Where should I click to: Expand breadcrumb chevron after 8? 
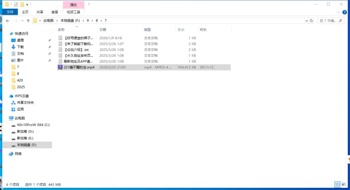coord(101,20)
